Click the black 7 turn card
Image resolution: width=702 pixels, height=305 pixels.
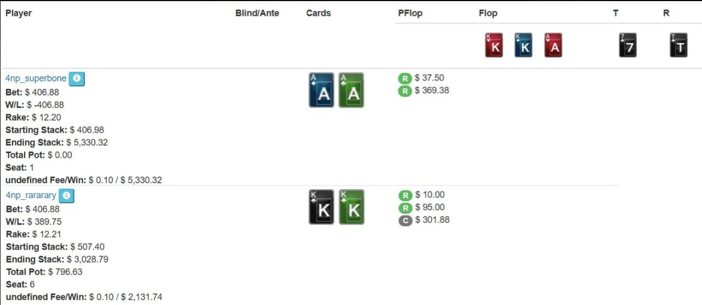coord(628,46)
